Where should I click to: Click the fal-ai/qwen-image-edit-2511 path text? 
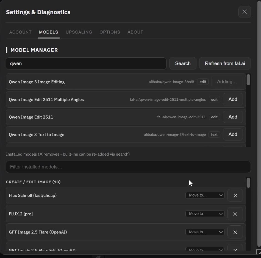(x=181, y=117)
